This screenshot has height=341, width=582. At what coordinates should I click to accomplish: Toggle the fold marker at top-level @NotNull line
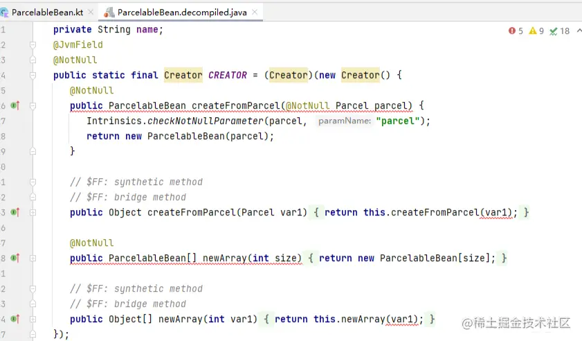point(33,60)
